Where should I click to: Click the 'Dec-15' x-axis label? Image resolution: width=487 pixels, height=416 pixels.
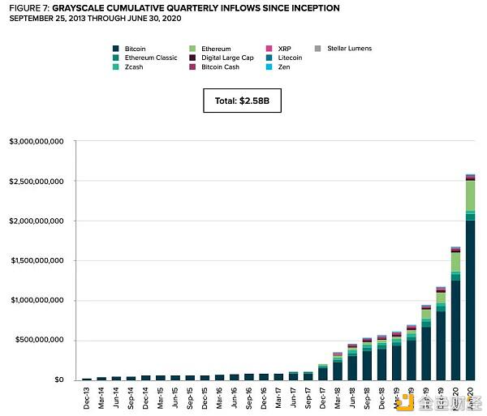pos(205,398)
